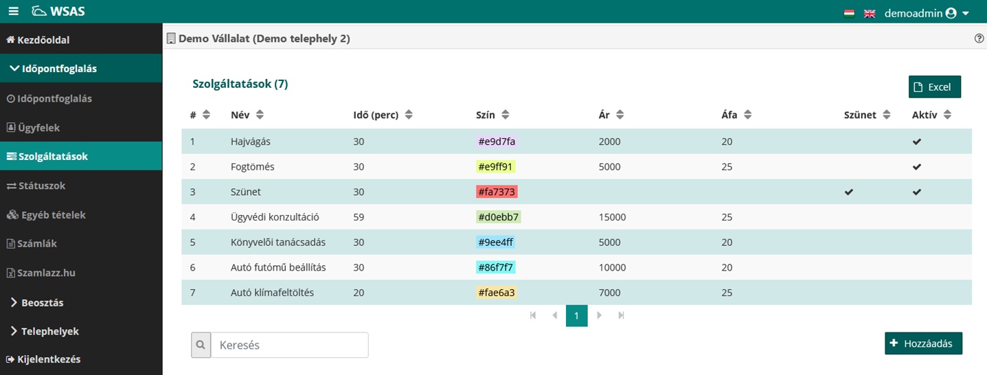Click the #fa7373 red color swatch
987x375 pixels.
click(x=497, y=192)
